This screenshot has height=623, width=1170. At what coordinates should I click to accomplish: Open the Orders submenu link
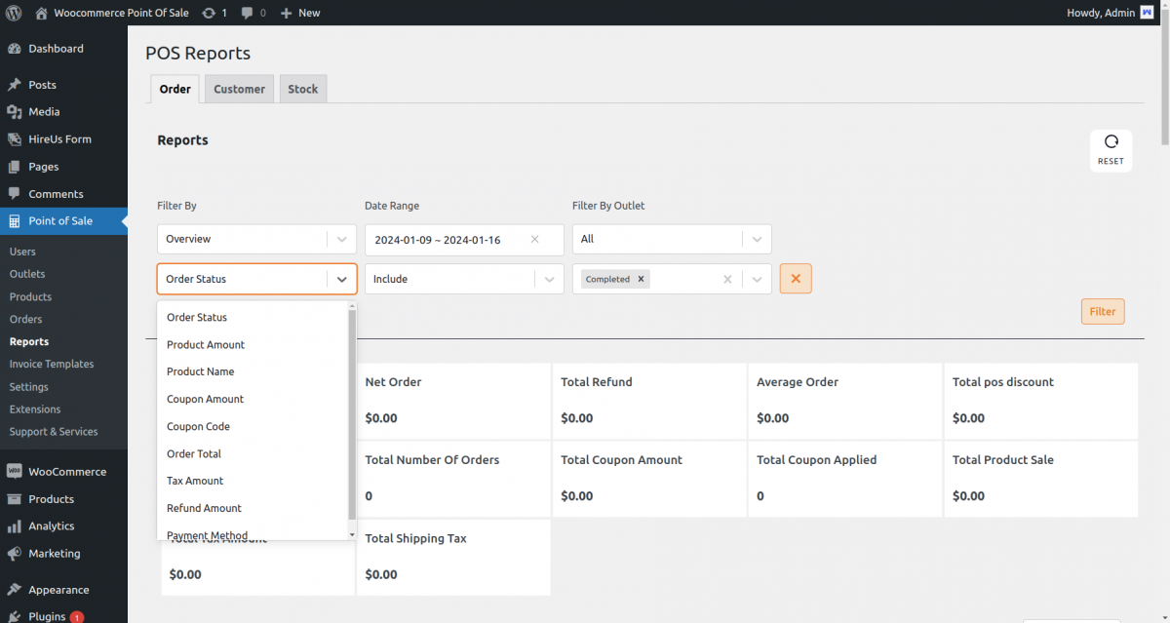pos(25,319)
